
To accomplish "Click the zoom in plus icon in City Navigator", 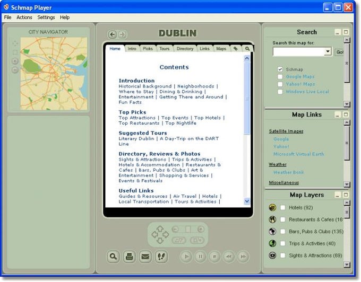I will click(15, 61).
